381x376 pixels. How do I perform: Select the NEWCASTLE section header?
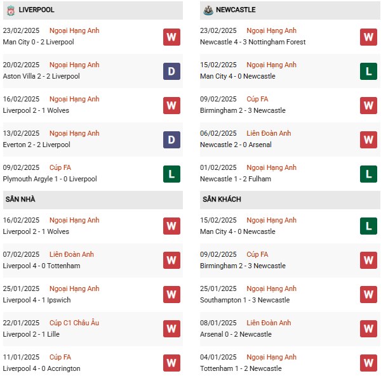click(236, 10)
